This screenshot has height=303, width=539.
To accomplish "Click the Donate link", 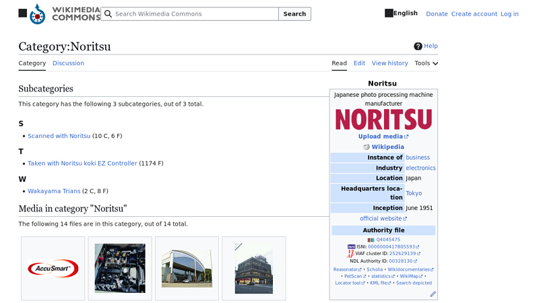I will coord(437,14).
